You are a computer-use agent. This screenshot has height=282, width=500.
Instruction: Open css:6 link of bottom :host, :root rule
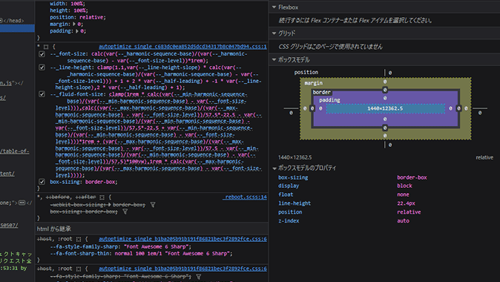[x=182, y=269]
